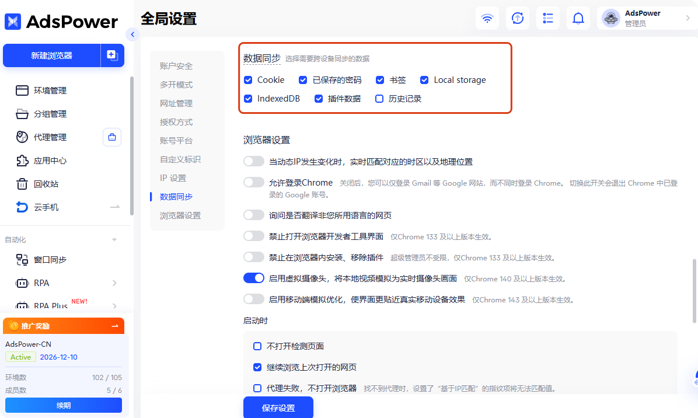This screenshot has height=418, width=698.
Task: Open 回收站 from the sidebar
Action: coord(46,184)
